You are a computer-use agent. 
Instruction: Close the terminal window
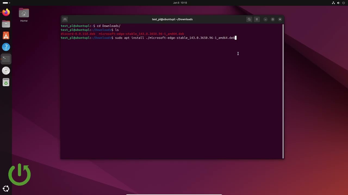280,19
